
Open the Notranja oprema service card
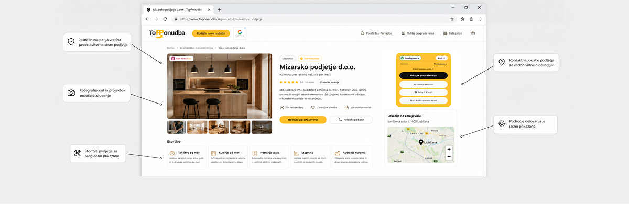(352, 157)
